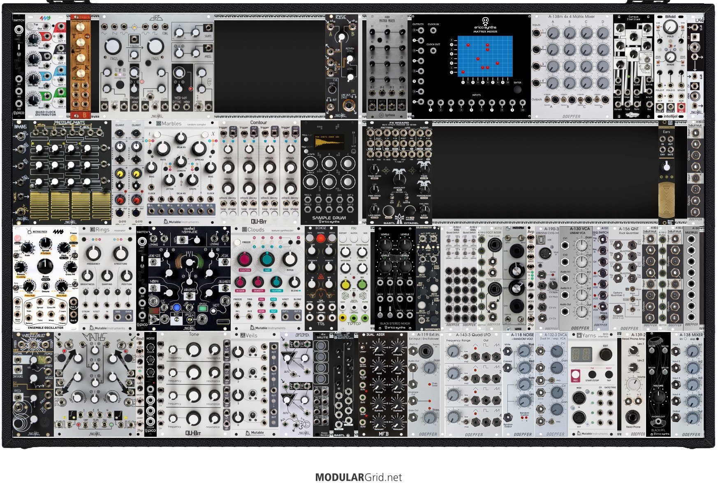Click the TAP button on Yarns

[609, 374]
